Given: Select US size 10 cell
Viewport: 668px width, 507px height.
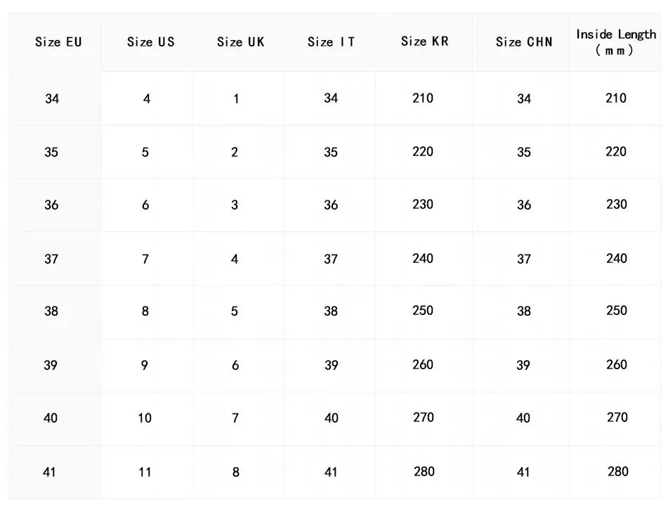Looking at the screenshot, I should [145, 418].
